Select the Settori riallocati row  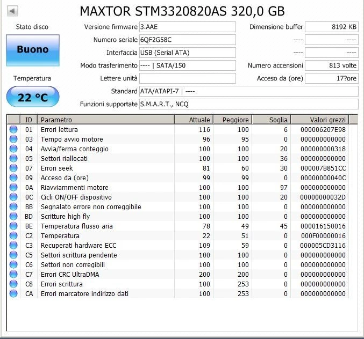click(x=178, y=158)
